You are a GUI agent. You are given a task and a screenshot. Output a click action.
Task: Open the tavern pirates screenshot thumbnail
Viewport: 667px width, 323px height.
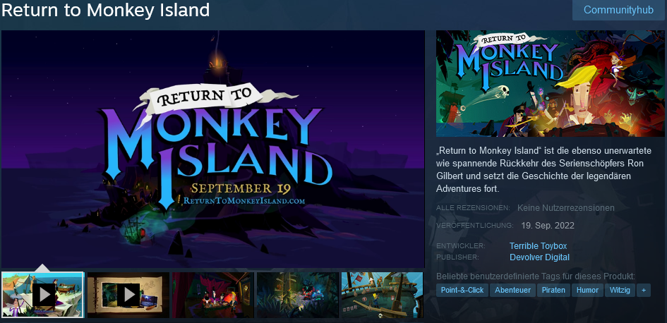[x=213, y=295]
